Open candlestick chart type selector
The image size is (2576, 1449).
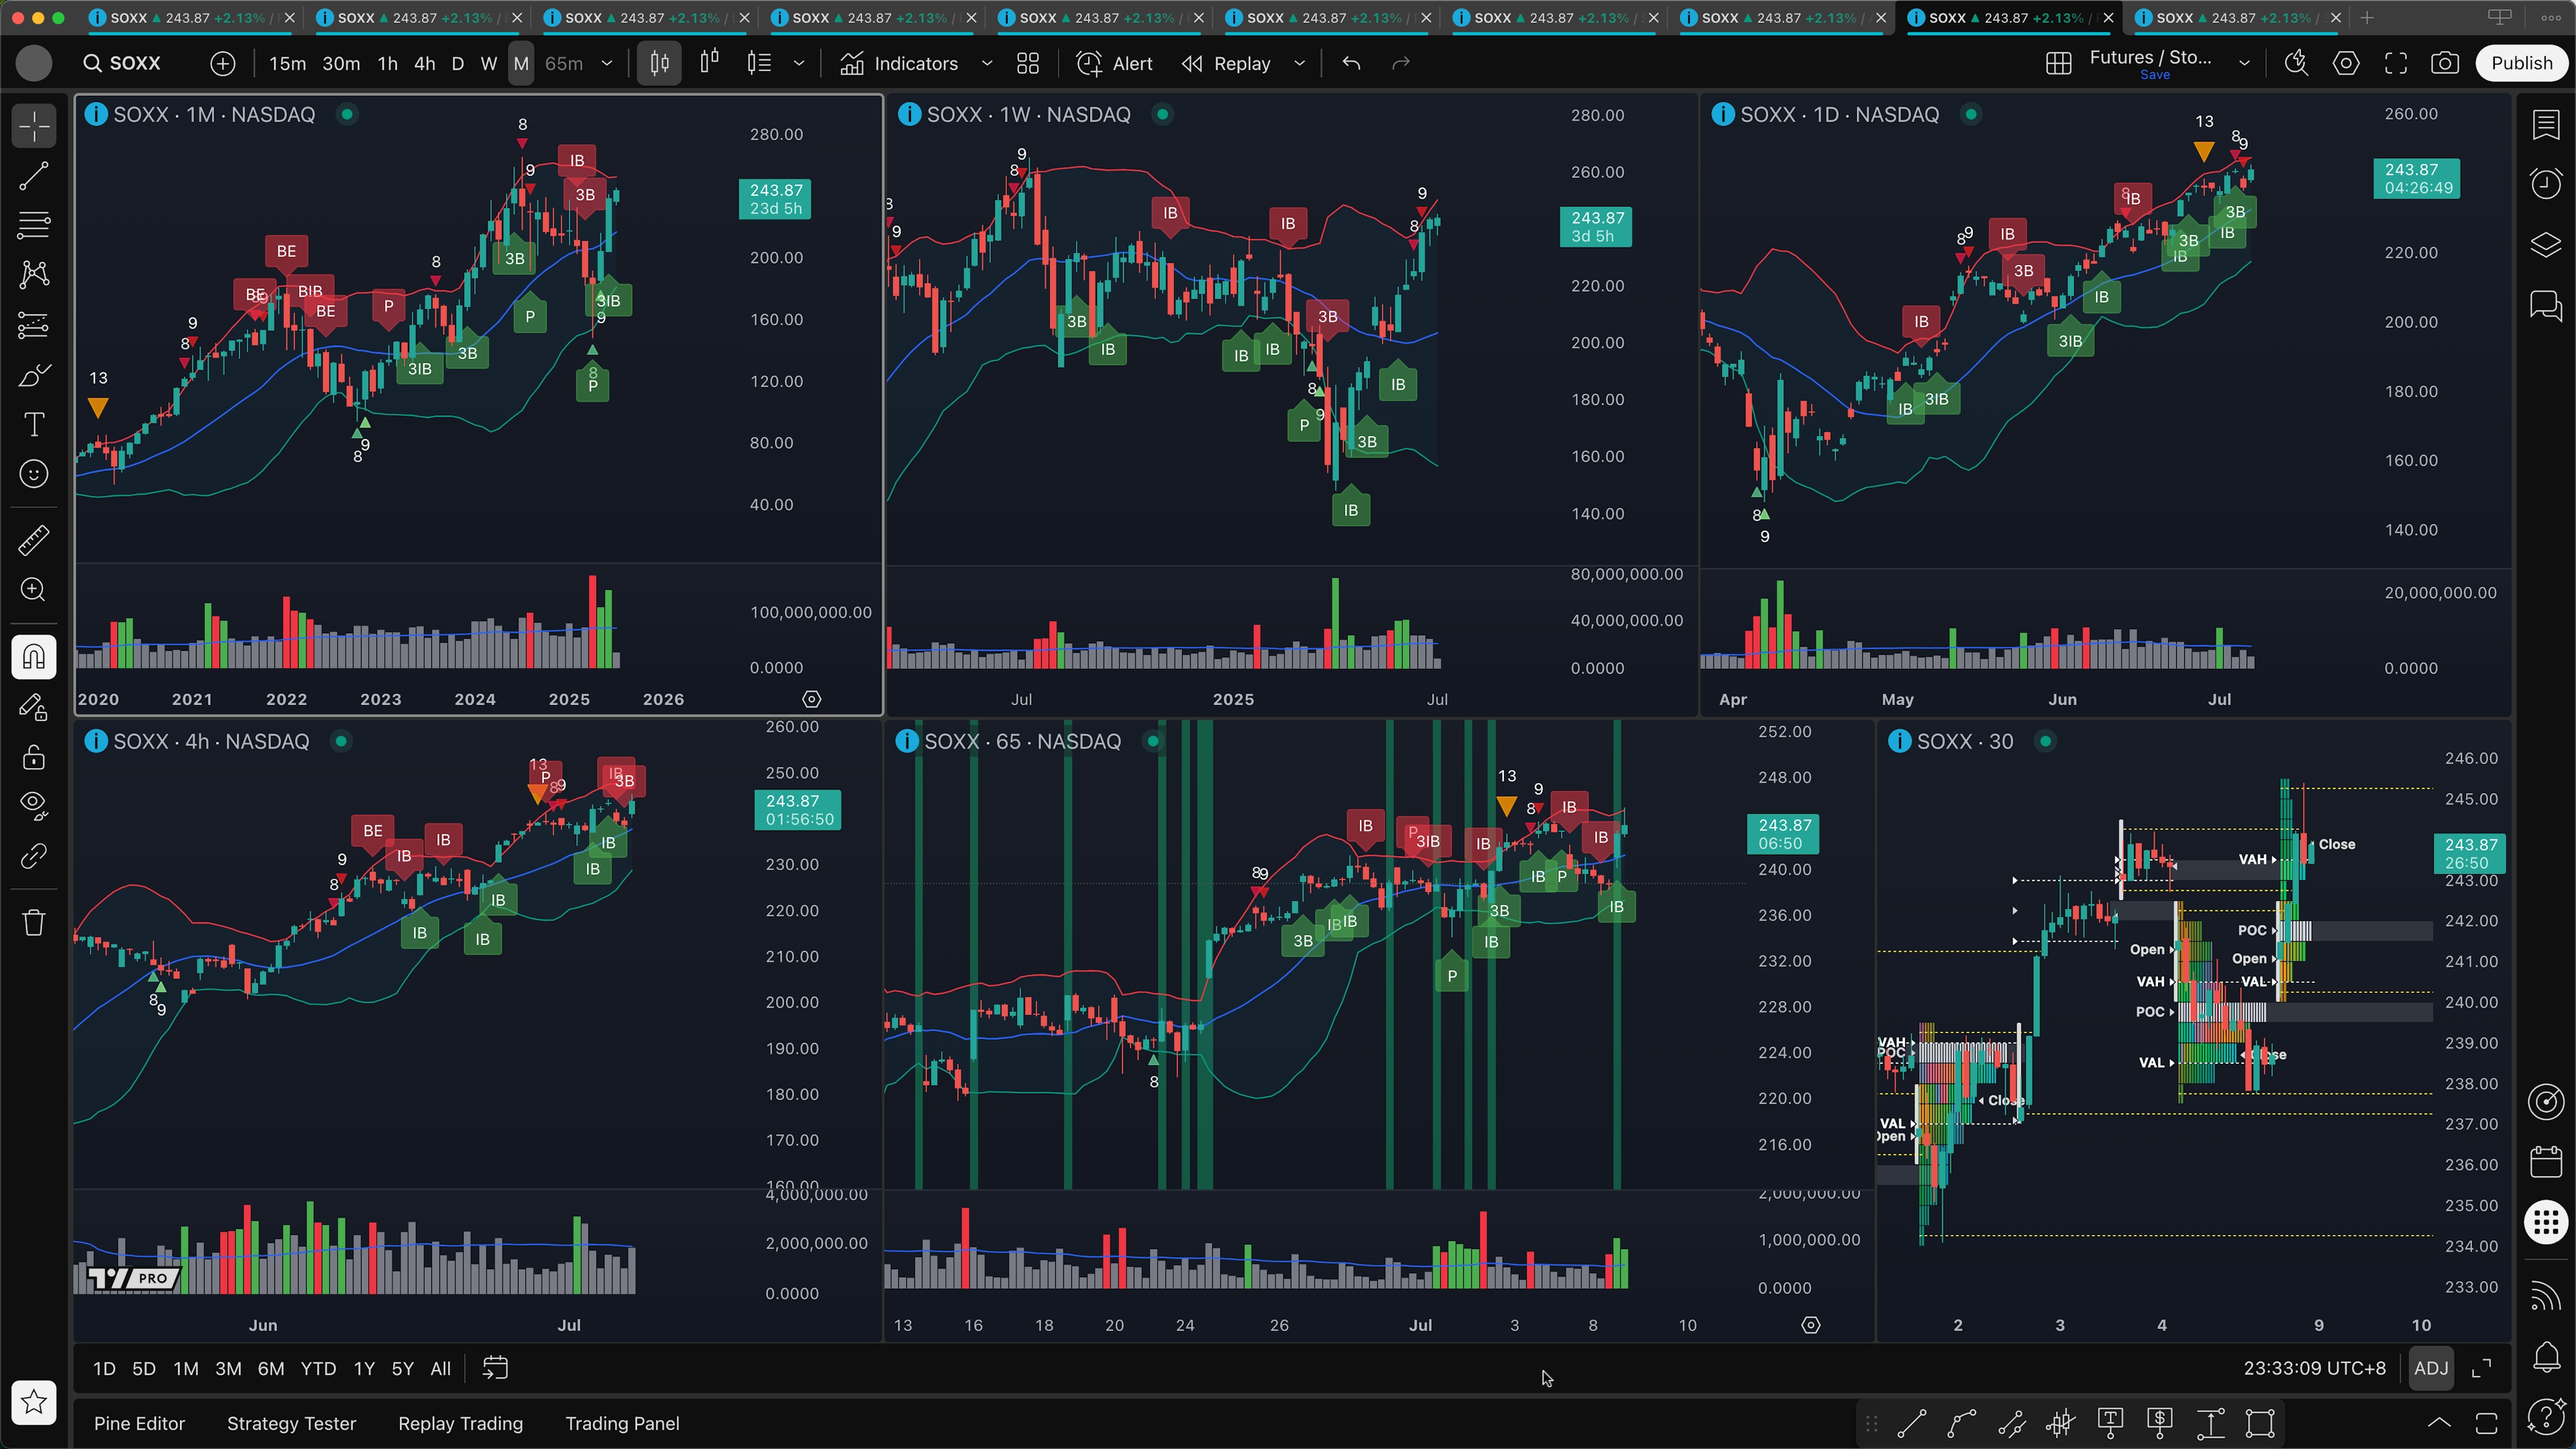coord(660,63)
